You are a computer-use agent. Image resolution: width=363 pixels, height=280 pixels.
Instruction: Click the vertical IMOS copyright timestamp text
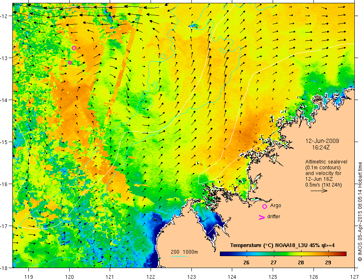coord(360,212)
